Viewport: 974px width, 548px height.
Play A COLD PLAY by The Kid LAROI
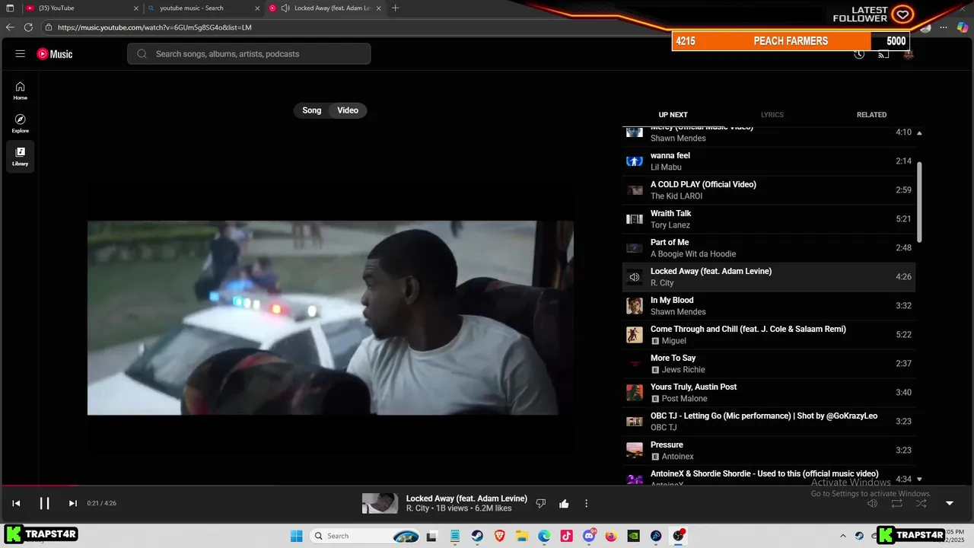click(769, 190)
